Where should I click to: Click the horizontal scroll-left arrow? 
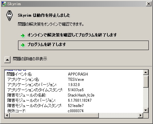pos(7,115)
